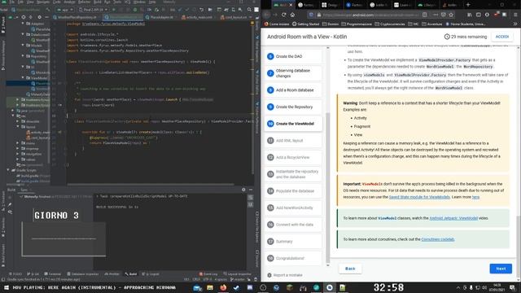Screen dimensions: 521x293
Task: Click the Report a mistake bug icon
Action: pyautogui.click(x=269, y=275)
